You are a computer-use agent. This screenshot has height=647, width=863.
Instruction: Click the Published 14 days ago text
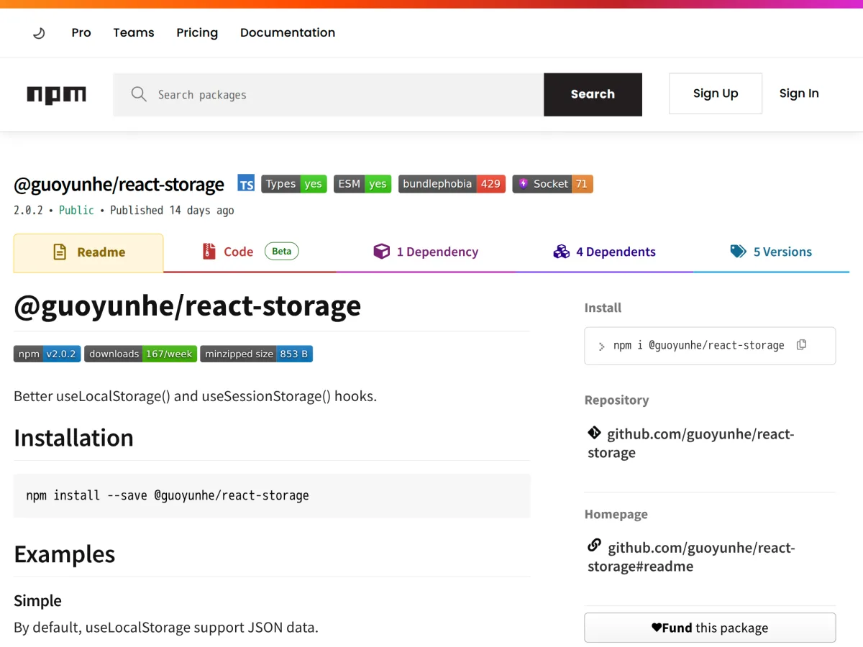(172, 210)
